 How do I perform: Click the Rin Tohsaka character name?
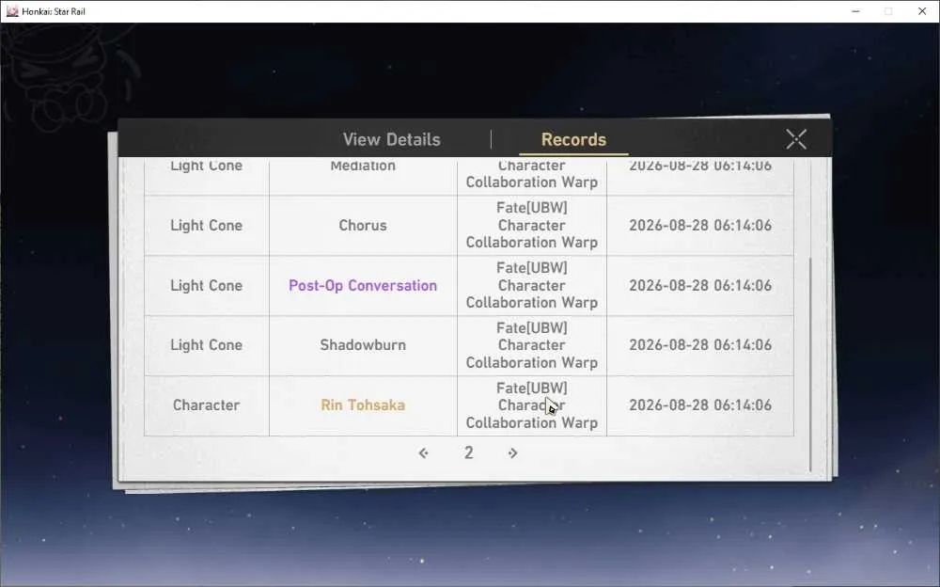coord(363,405)
